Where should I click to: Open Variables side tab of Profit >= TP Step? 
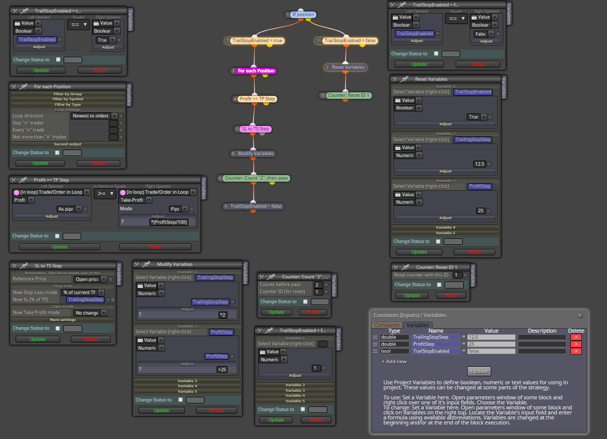click(204, 188)
